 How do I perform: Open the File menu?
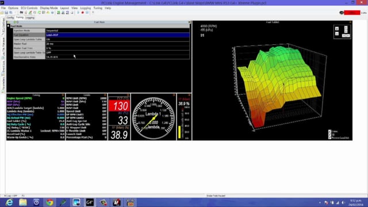pyautogui.click(x=3, y=8)
